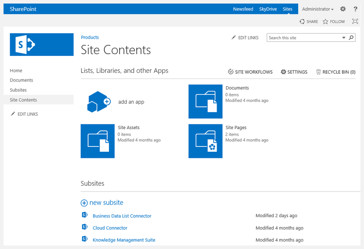
Task: Click the SharePoint brand text
Action: [x=23, y=9]
